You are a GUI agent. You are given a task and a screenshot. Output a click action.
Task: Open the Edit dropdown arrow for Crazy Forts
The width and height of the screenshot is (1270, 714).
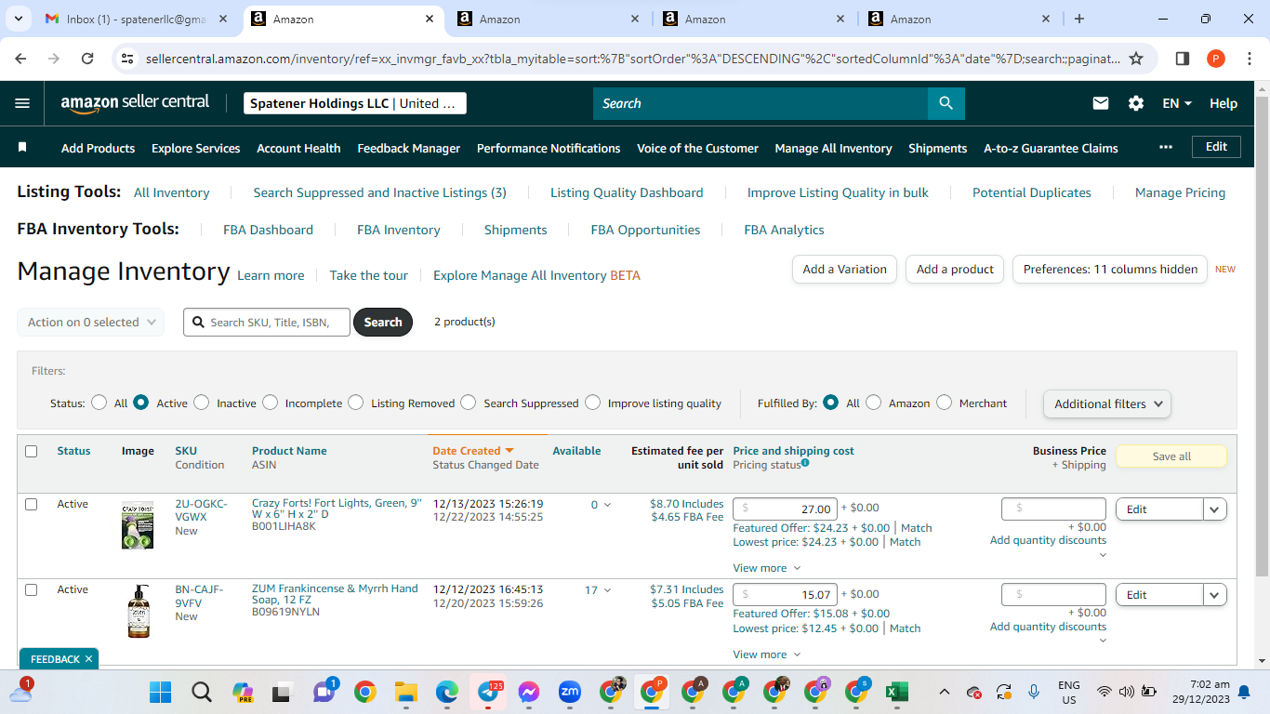(1215, 509)
